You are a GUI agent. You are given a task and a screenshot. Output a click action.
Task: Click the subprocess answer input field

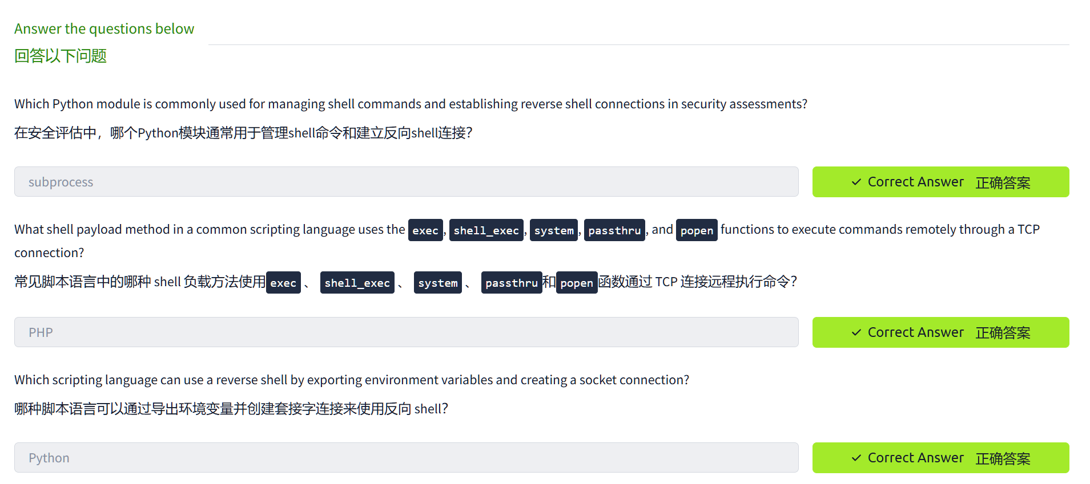pos(406,182)
